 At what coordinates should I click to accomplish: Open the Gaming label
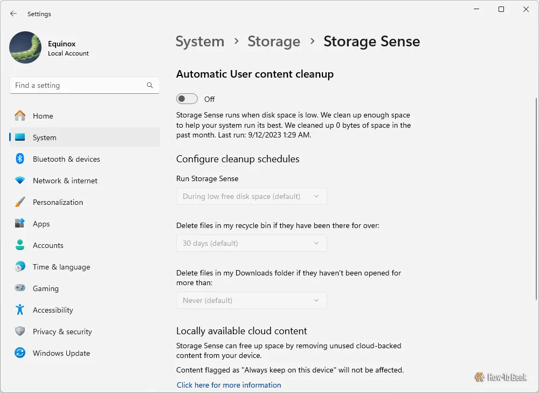click(46, 288)
